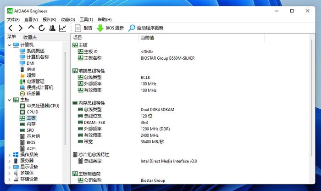Open the 文件(F) menu
The image size is (321, 191).
point(13,19)
